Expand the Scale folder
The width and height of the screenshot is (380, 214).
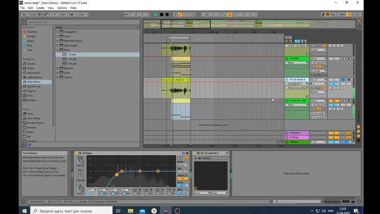tap(58, 73)
